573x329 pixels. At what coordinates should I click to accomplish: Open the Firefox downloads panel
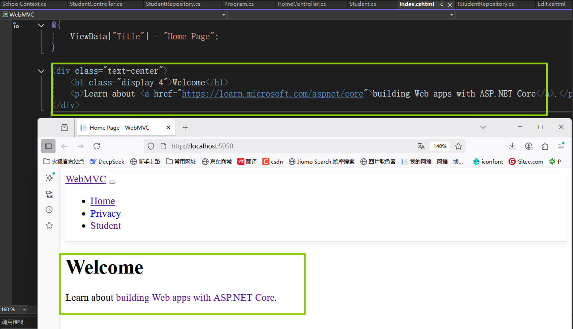point(513,146)
